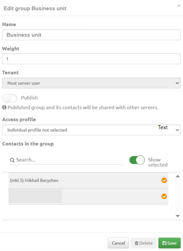Uncheck Mikhail Baryshev orange checkmark
The image size is (183, 251).
point(164,180)
